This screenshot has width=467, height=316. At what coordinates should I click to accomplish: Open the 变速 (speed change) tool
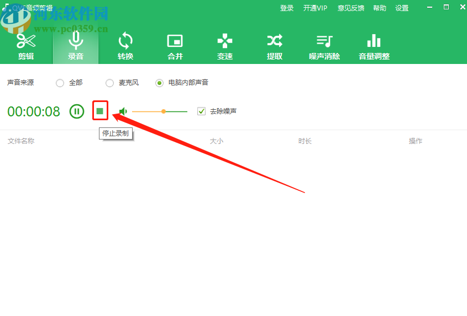point(225,47)
